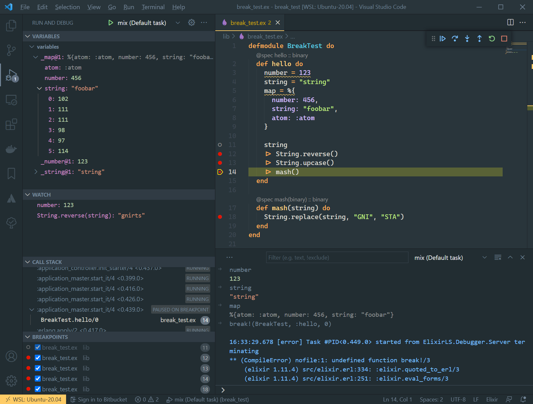
Task: Open the Terminal menu
Action: tap(153, 7)
